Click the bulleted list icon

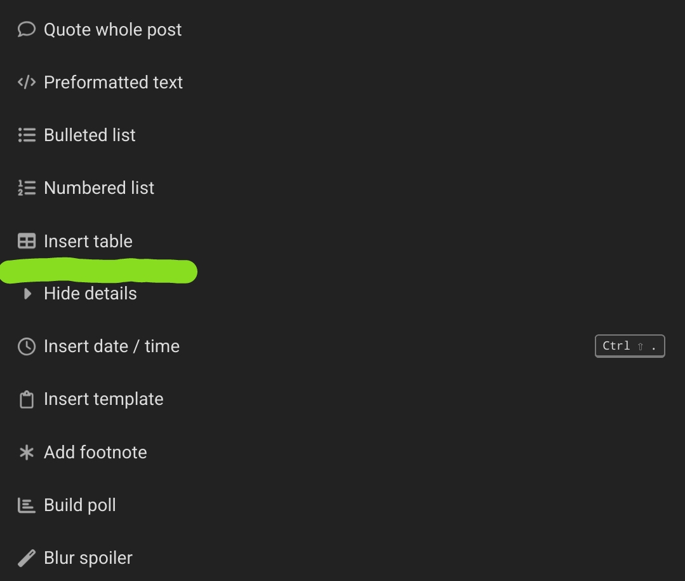[26, 135]
